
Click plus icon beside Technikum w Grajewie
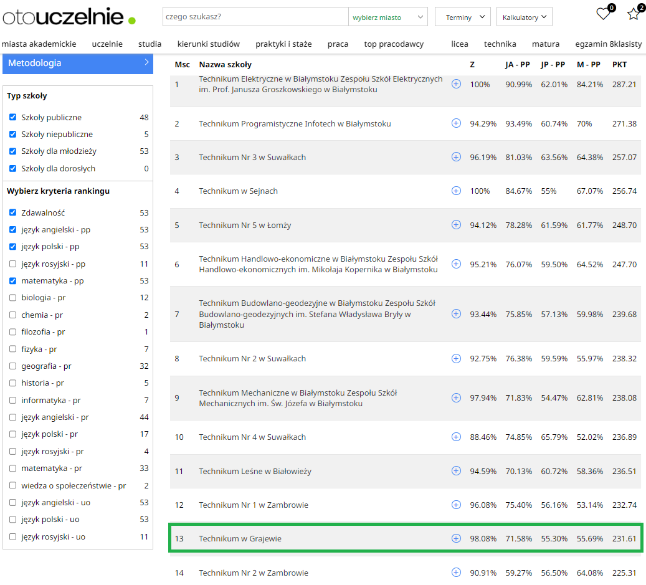pyautogui.click(x=456, y=538)
